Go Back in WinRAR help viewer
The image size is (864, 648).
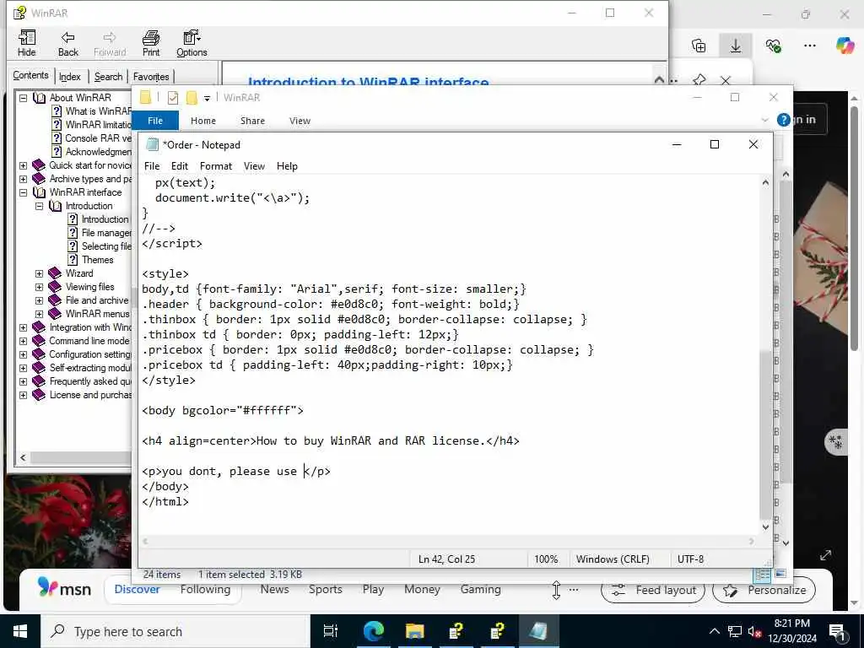tap(67, 44)
